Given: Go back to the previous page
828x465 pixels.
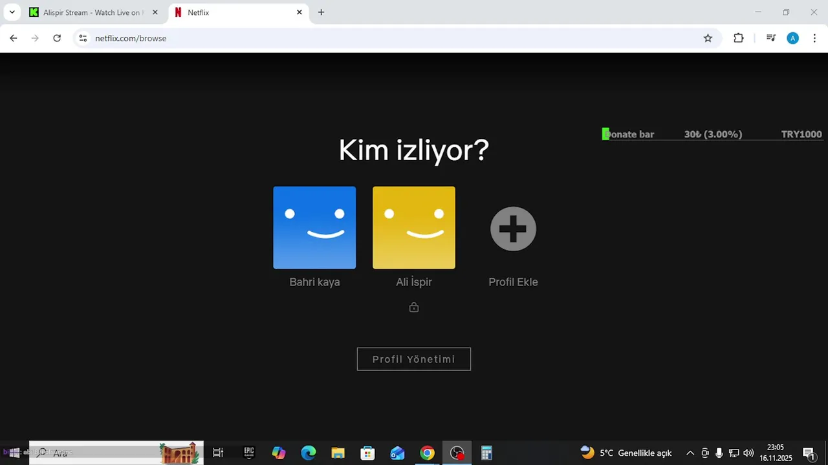Looking at the screenshot, I should click(x=14, y=38).
